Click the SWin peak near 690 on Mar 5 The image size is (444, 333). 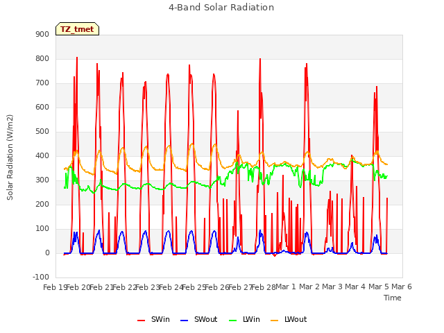(x=376, y=87)
